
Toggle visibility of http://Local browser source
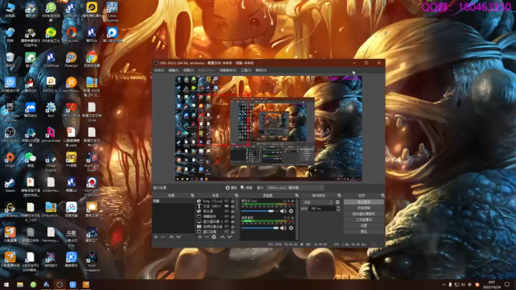coord(226,201)
